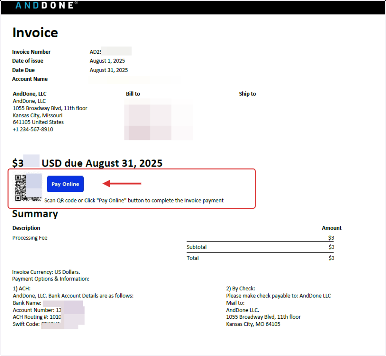Click the Scan QR code instruction text
The height and width of the screenshot is (356, 386).
tap(134, 200)
